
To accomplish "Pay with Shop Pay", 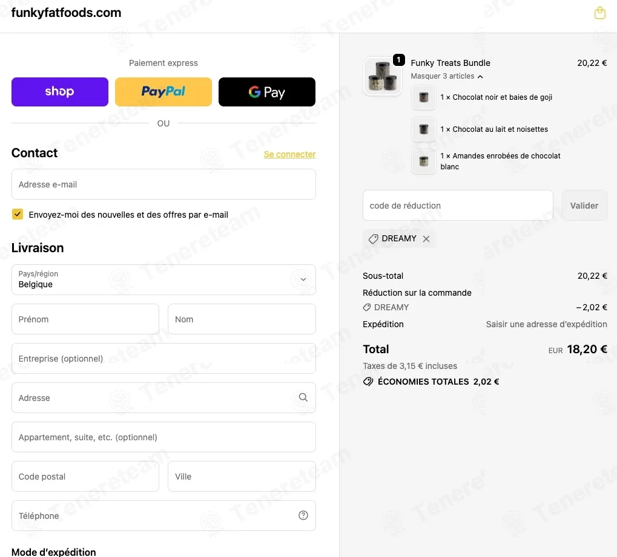I will [60, 92].
